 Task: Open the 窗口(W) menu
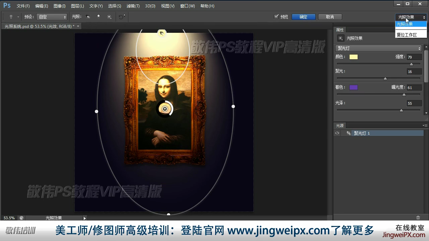(187, 6)
